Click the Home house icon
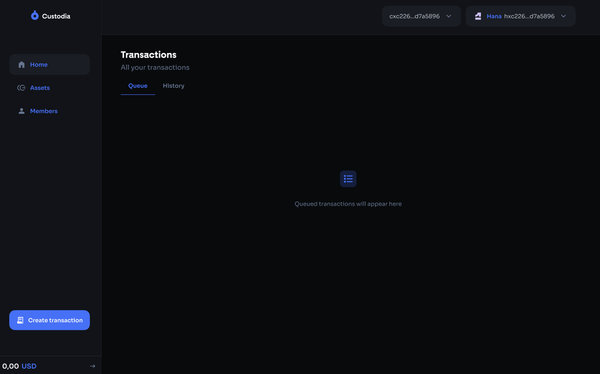This screenshot has height=374, width=600. [22, 65]
